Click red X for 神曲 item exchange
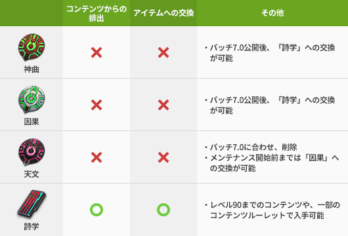 pos(163,52)
